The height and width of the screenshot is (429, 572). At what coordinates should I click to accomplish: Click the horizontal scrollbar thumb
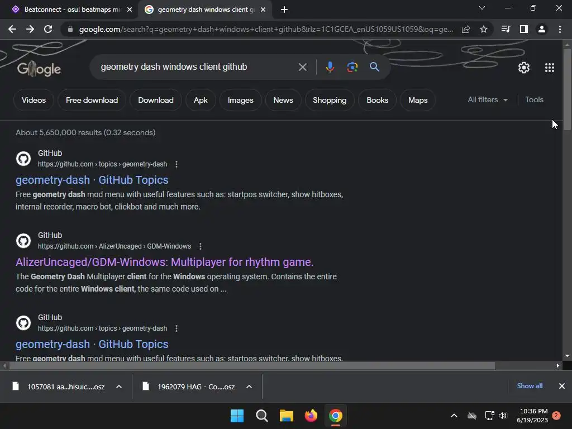point(252,365)
